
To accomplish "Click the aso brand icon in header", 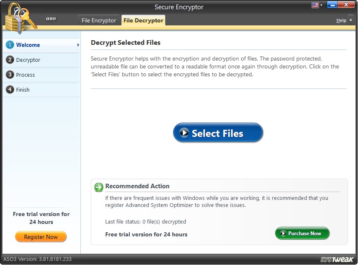I will [x=51, y=18].
